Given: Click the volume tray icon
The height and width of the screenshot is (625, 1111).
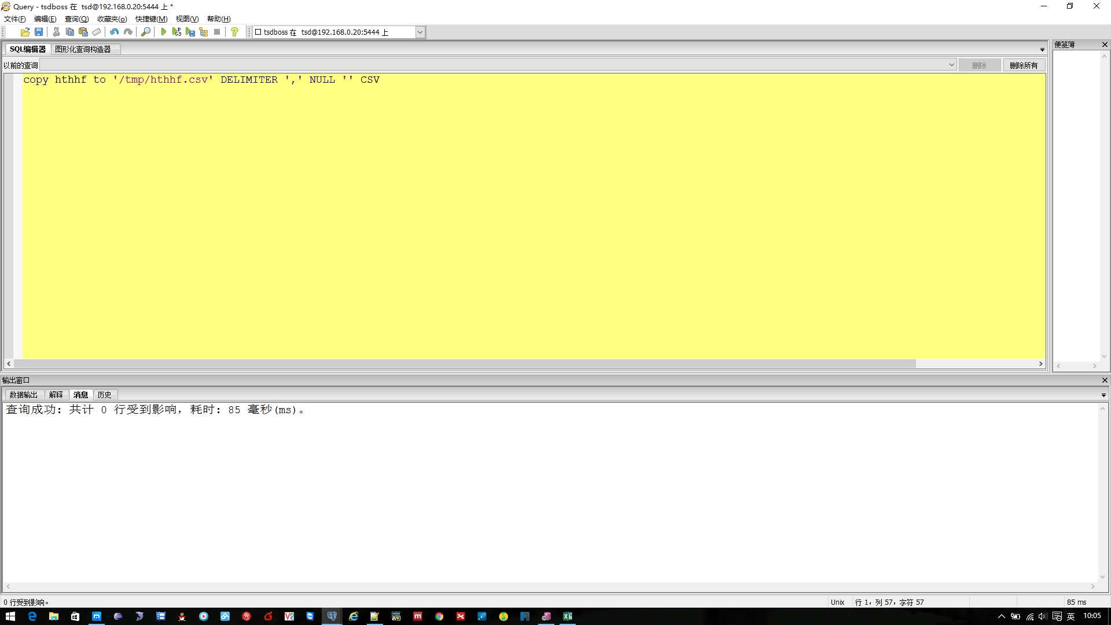Looking at the screenshot, I should pyautogui.click(x=1043, y=616).
